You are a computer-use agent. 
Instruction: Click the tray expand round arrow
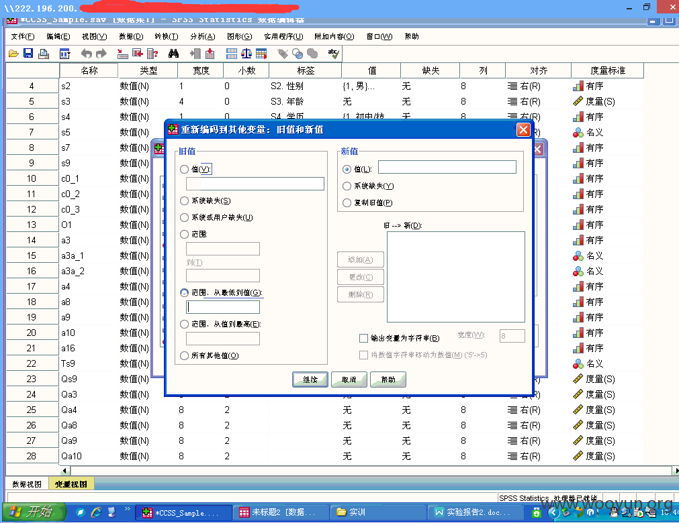553,513
